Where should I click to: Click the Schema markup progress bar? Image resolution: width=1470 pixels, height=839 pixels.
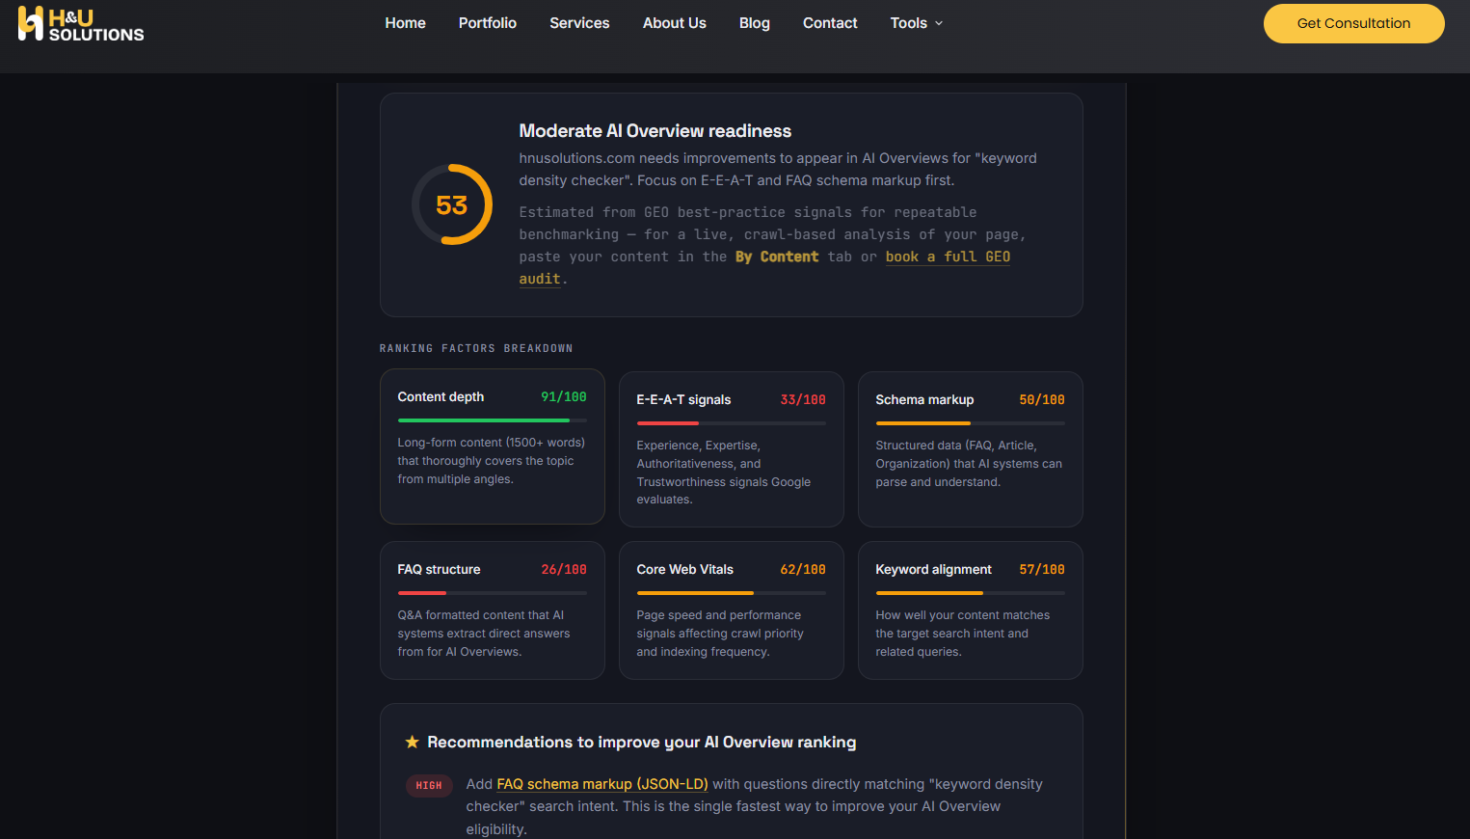pyautogui.click(x=970, y=423)
